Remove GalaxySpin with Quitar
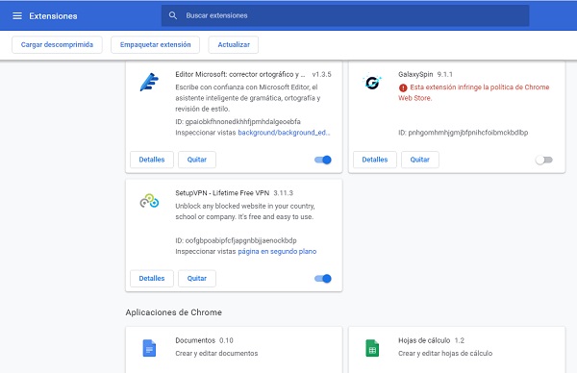Screen dimensions: 577x373 tap(420, 160)
